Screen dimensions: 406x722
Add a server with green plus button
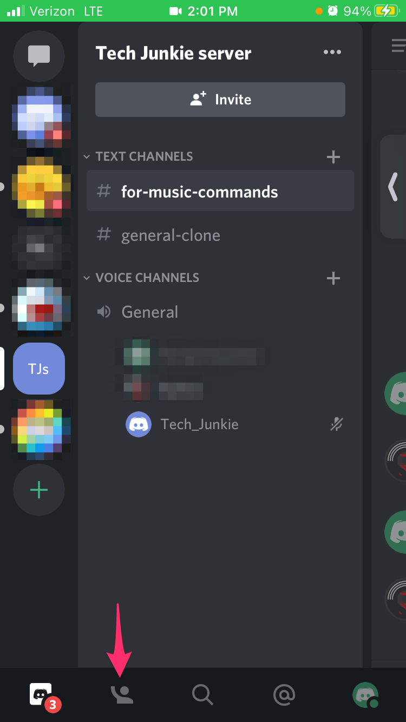tap(39, 490)
